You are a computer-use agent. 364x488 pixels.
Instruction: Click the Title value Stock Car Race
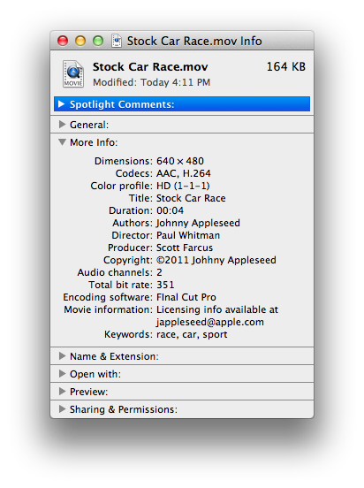coord(191,198)
